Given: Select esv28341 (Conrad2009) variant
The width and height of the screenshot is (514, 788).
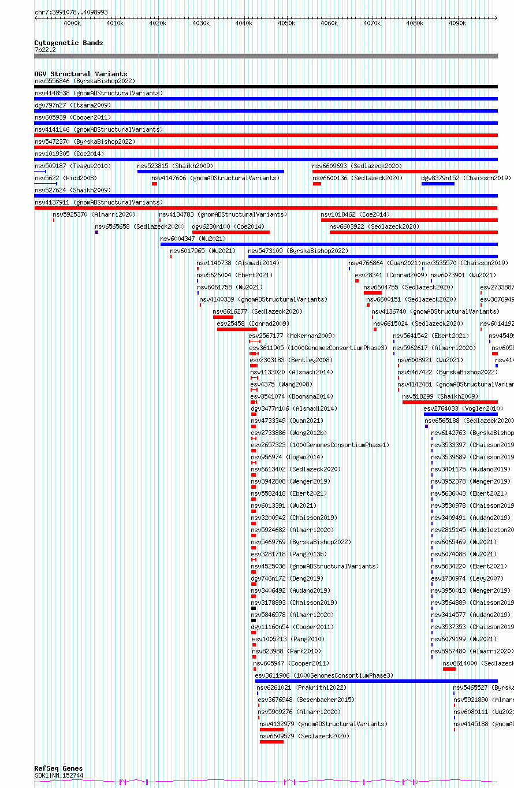Looking at the screenshot, I should coord(391,276).
